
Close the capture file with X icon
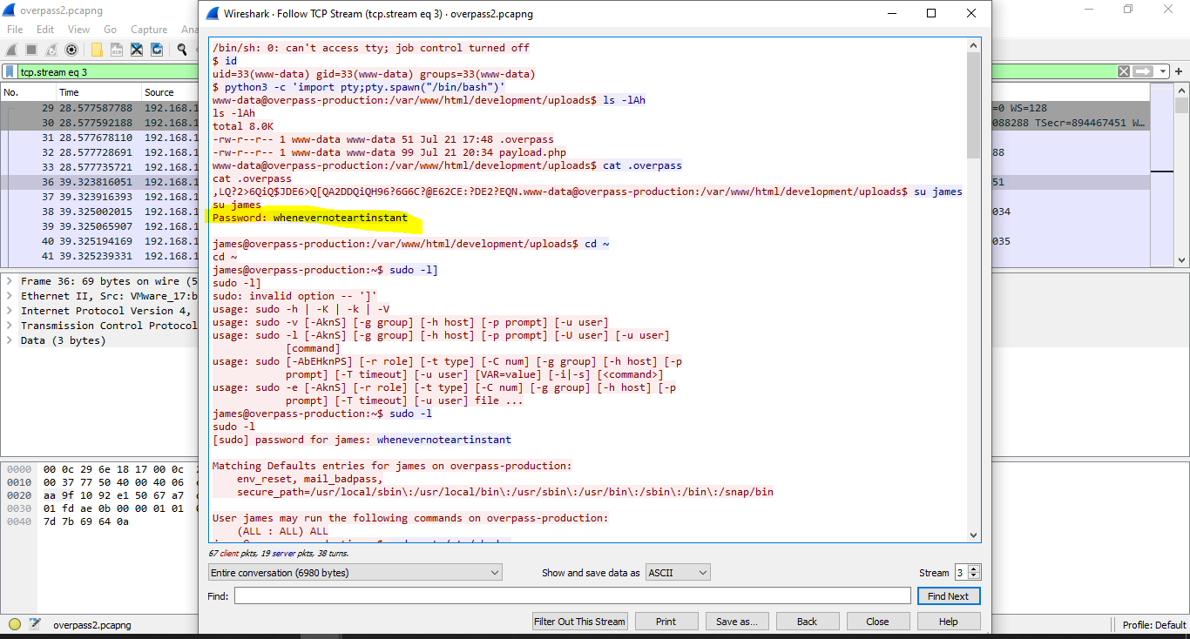coord(137,50)
